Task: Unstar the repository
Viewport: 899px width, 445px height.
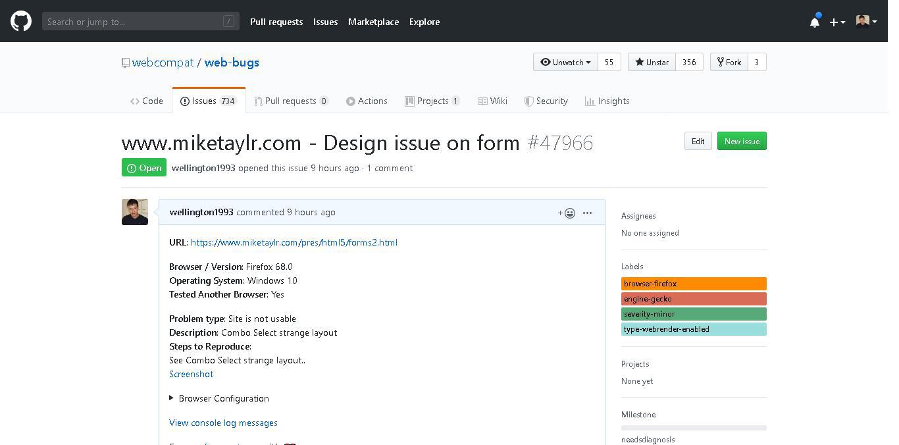Action: [652, 62]
